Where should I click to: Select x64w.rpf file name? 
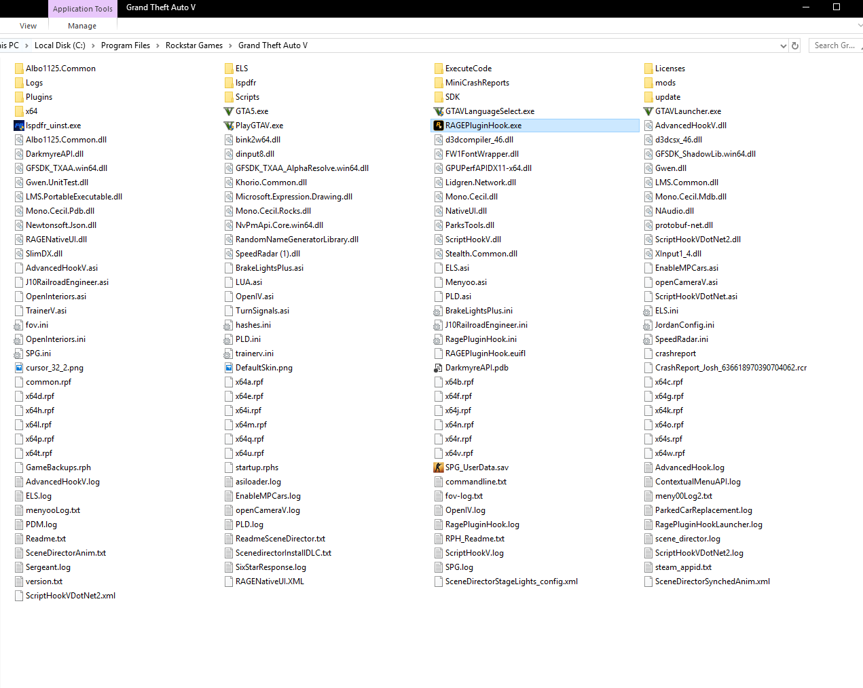click(x=670, y=453)
